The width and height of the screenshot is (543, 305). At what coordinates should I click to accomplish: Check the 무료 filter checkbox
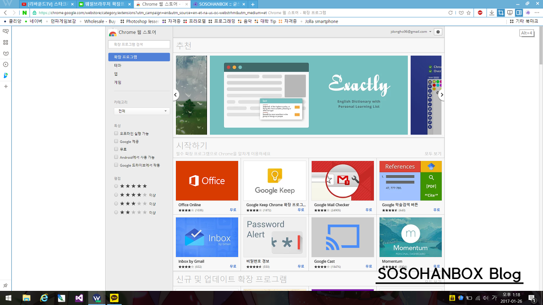click(x=117, y=149)
